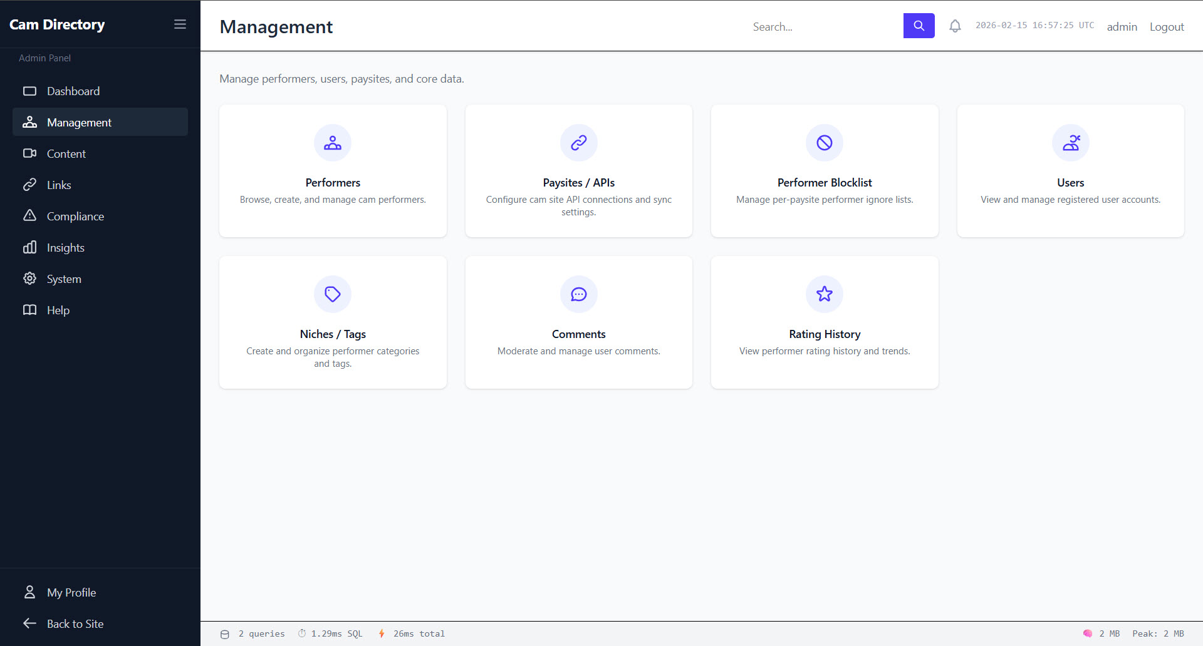Open the Performers card icon
Image resolution: width=1203 pixels, height=646 pixels.
point(333,143)
